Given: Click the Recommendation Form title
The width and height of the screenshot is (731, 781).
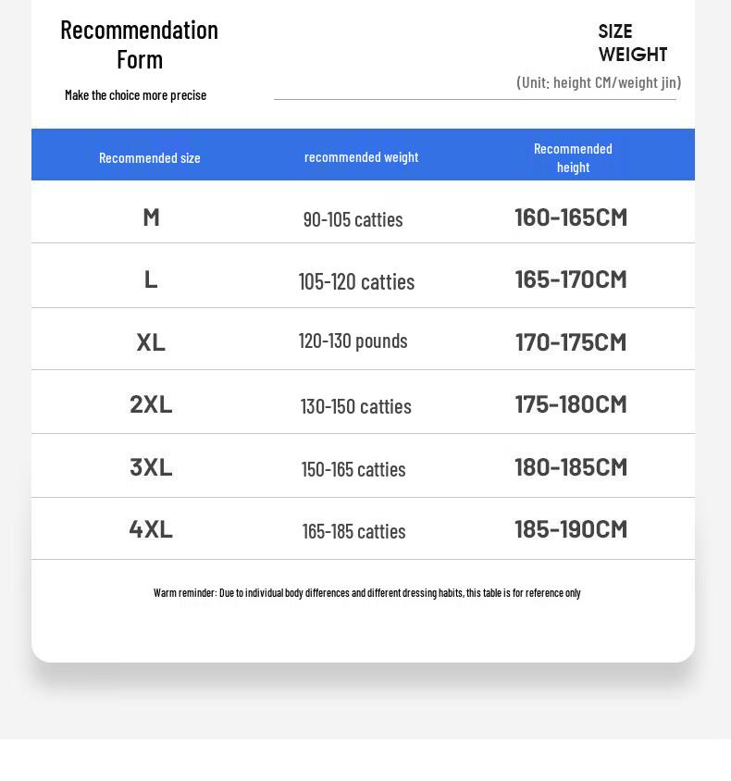Looking at the screenshot, I should tap(139, 44).
